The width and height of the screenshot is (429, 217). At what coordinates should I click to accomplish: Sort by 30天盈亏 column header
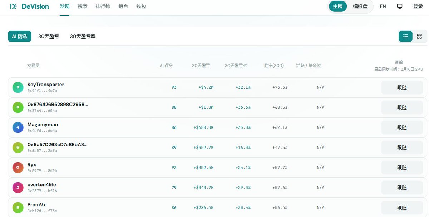click(201, 66)
